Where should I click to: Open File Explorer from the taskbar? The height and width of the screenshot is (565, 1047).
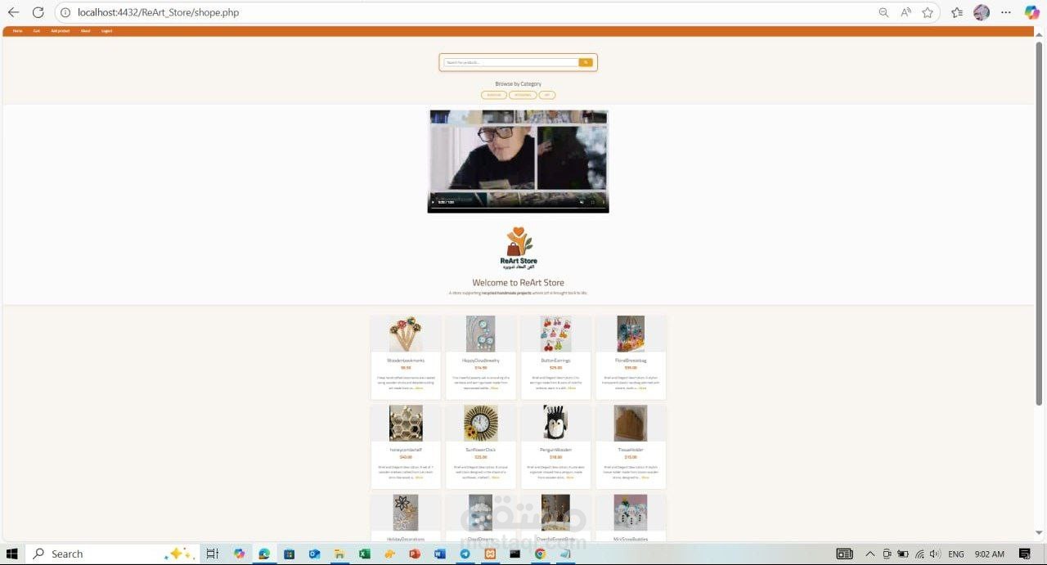click(x=339, y=554)
